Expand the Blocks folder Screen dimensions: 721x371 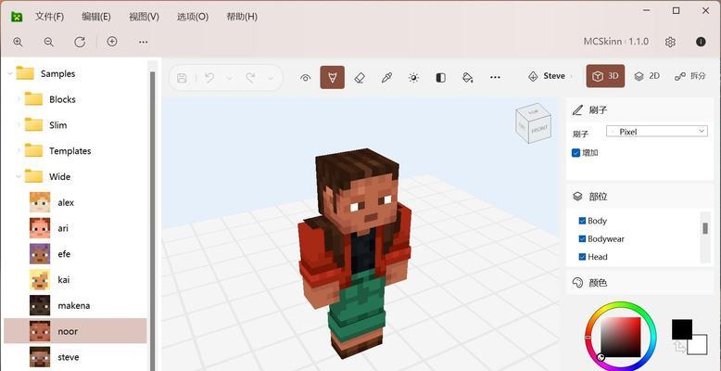19,99
